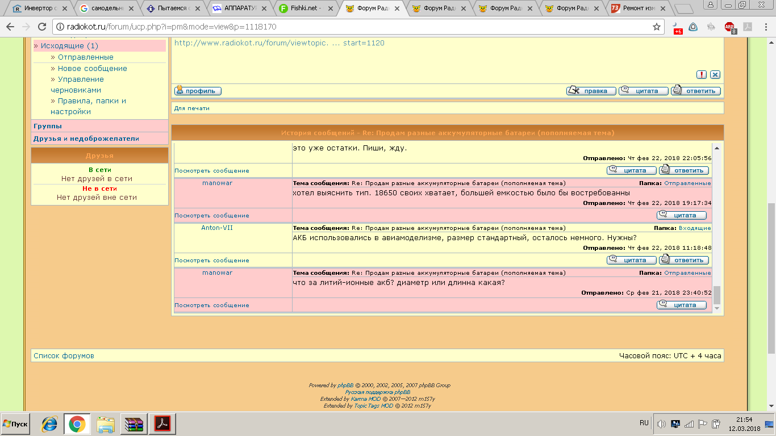Click the Adblock Plus extension icon
The image size is (776, 436).
[x=730, y=27]
